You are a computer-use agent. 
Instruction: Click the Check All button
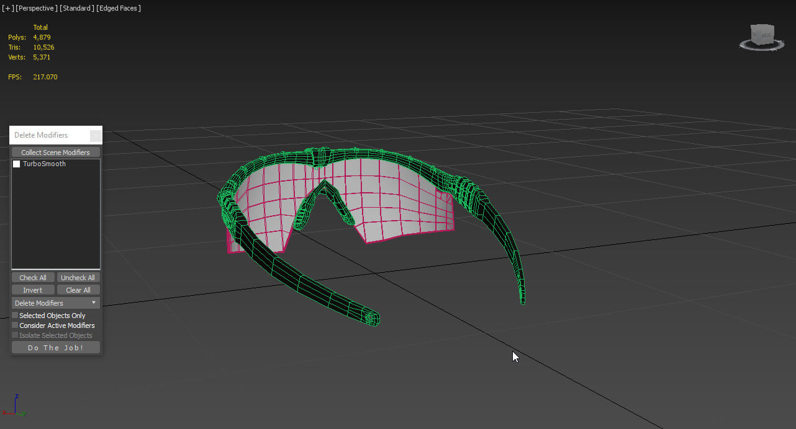[x=33, y=278]
